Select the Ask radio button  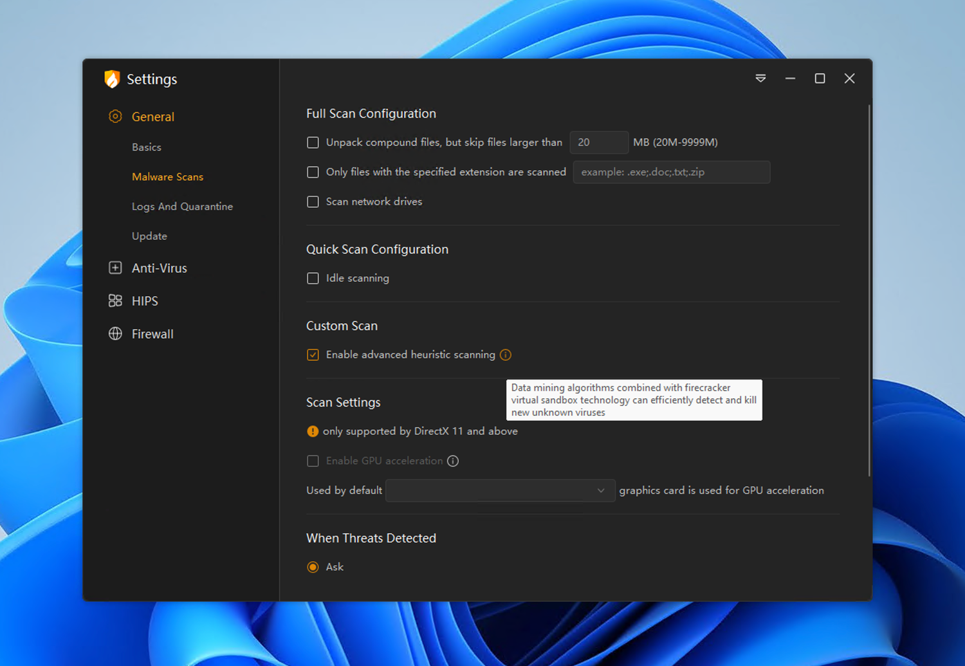pyautogui.click(x=313, y=567)
